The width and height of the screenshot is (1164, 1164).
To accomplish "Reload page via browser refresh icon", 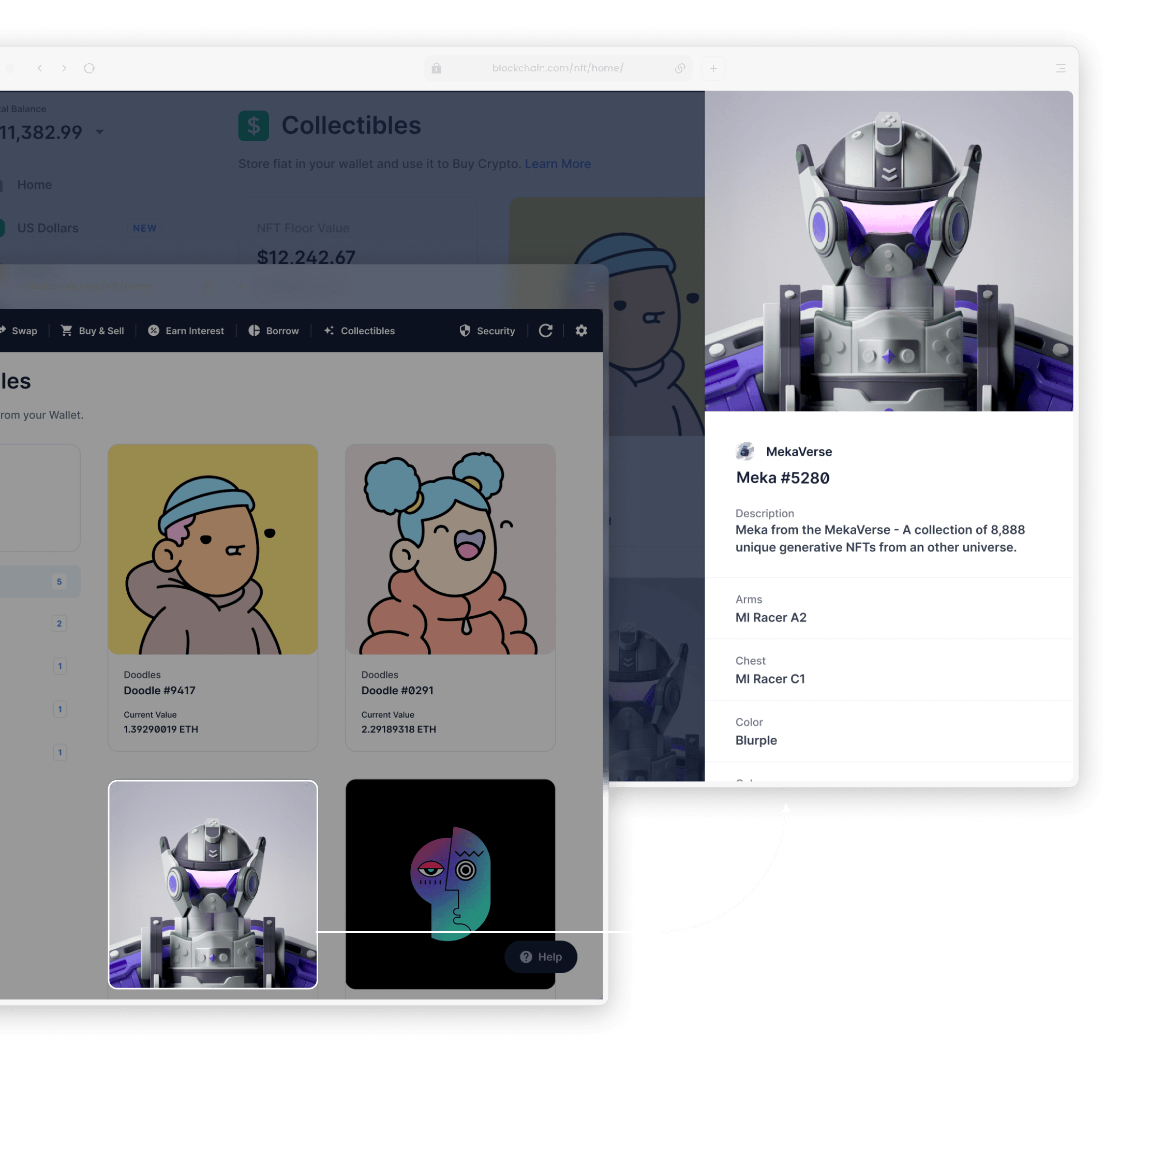I will [89, 68].
